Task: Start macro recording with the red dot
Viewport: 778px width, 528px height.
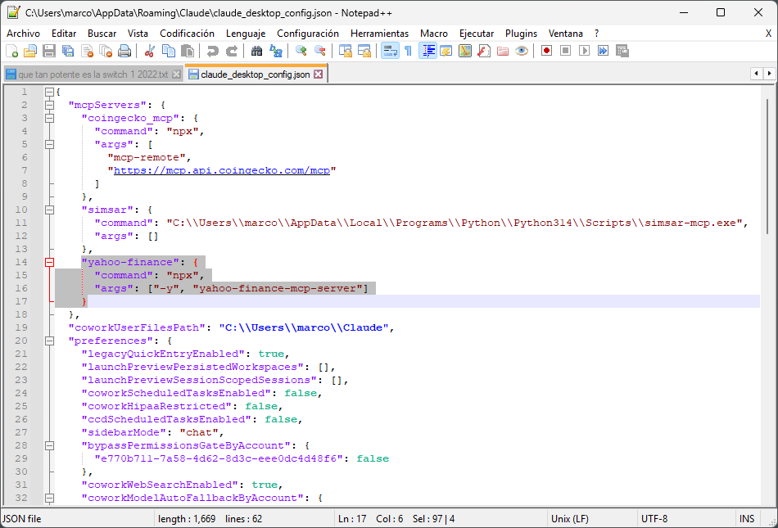Action: point(546,51)
